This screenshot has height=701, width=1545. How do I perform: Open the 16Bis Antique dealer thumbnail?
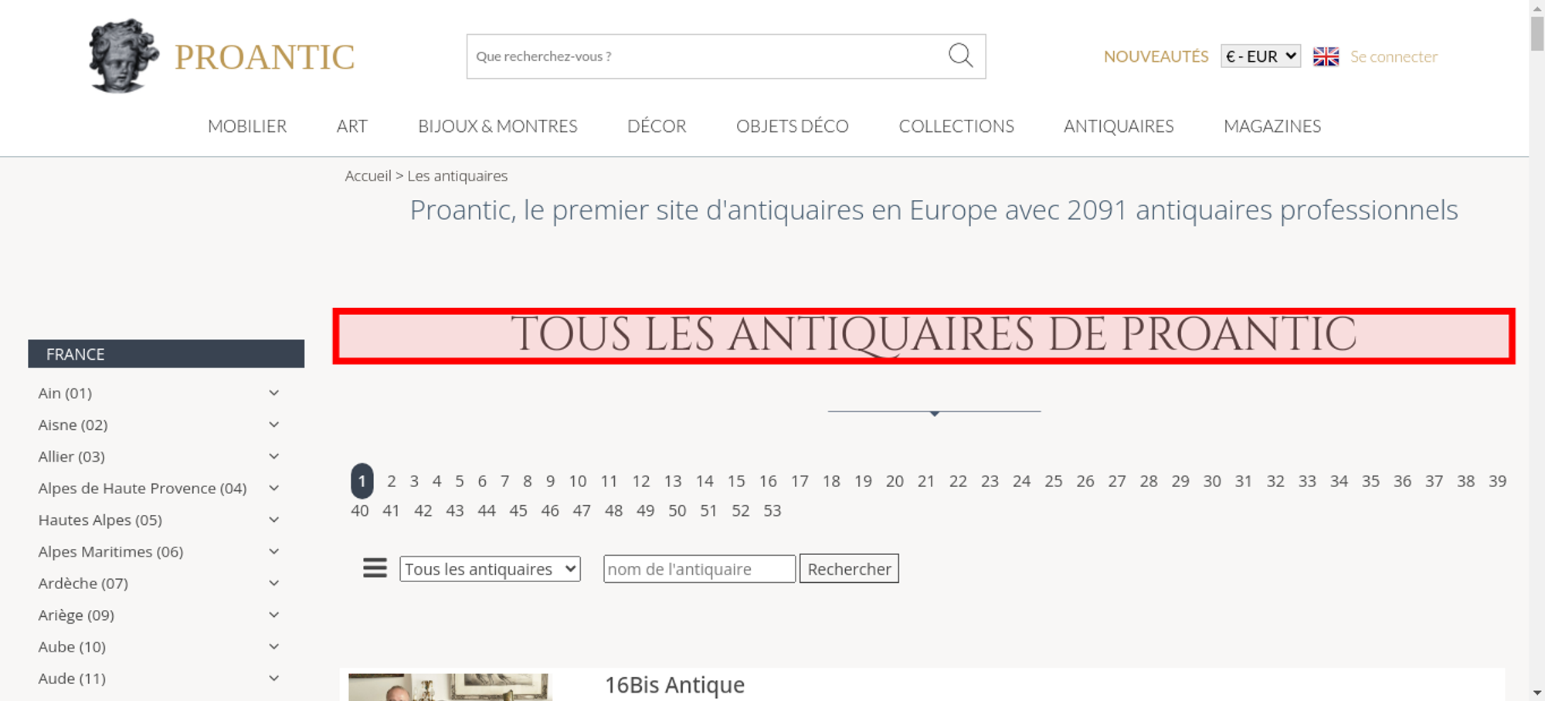(x=450, y=686)
